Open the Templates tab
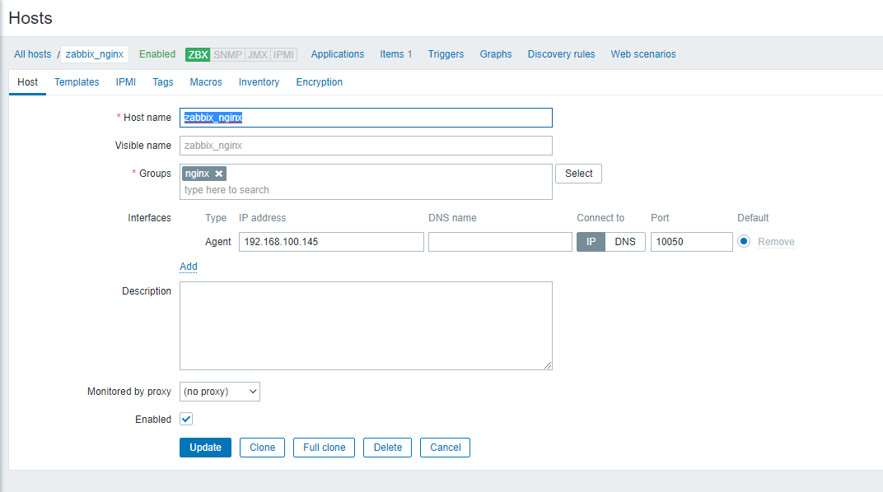Screen dimensions: 883x492 pyautogui.click(x=77, y=82)
